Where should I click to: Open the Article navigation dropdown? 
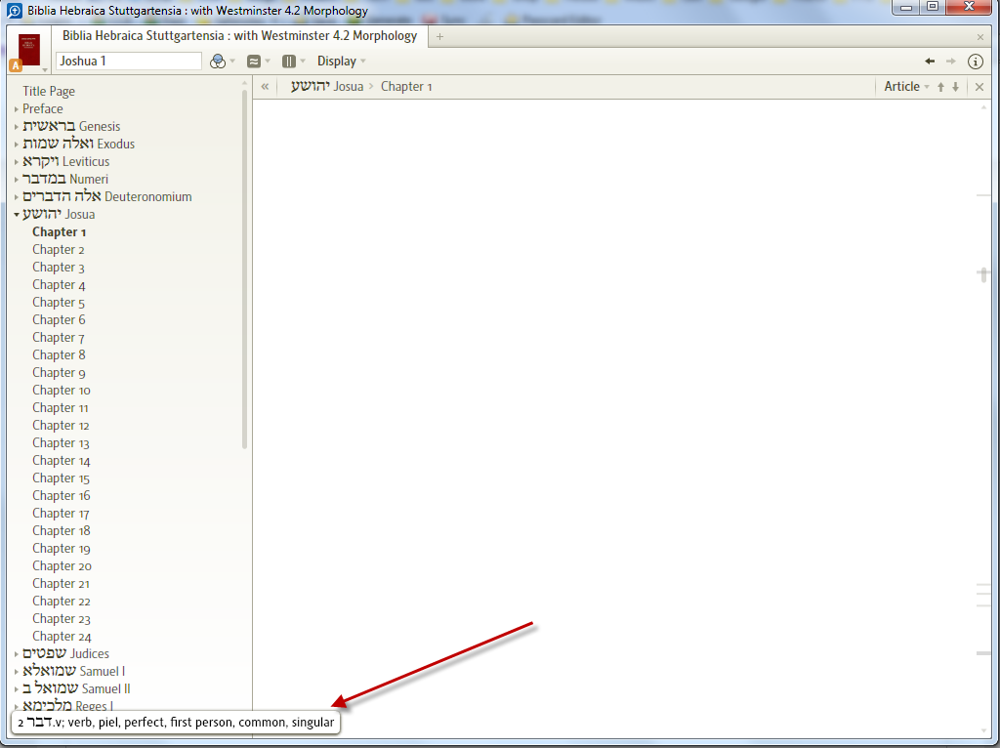pyautogui.click(x=906, y=87)
